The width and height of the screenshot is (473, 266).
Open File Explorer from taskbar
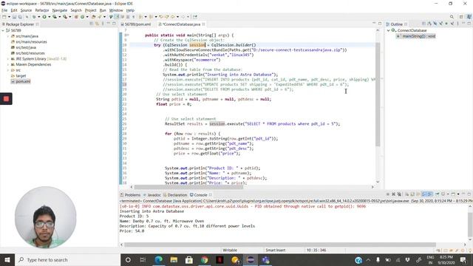click(174, 259)
